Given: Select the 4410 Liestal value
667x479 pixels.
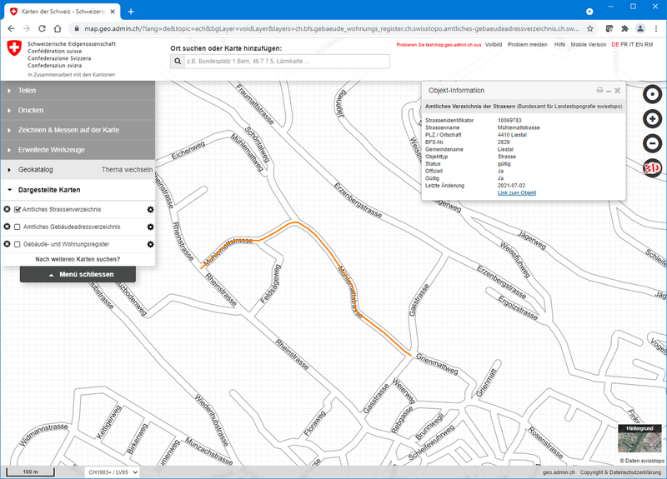Looking at the screenshot, I should pos(512,135).
